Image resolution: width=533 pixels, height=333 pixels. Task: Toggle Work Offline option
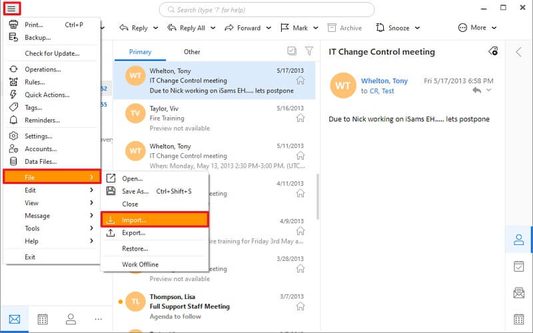(x=155, y=264)
